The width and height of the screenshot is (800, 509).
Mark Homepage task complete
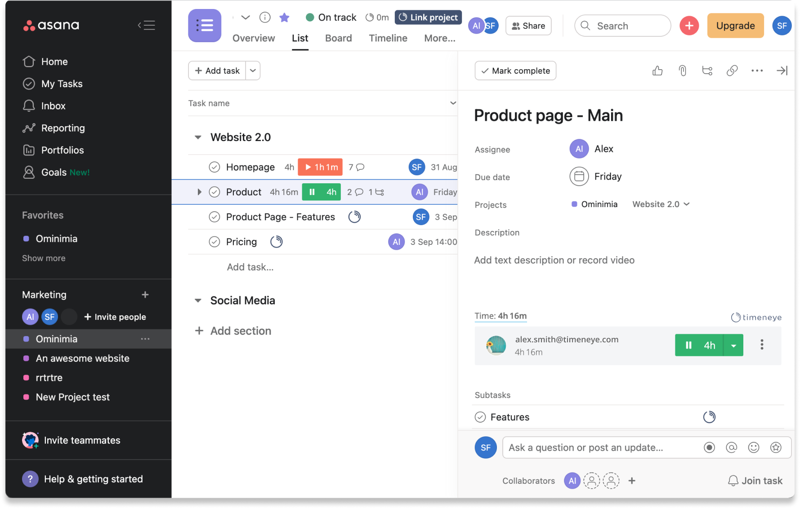(x=215, y=167)
